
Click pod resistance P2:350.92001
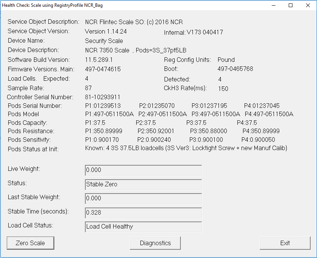click(x=156, y=131)
